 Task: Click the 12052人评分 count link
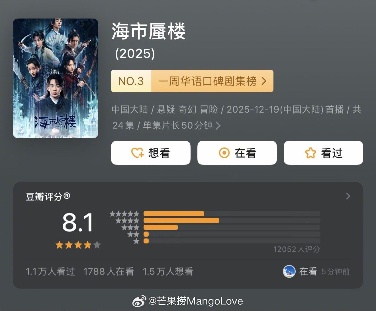[297, 249]
